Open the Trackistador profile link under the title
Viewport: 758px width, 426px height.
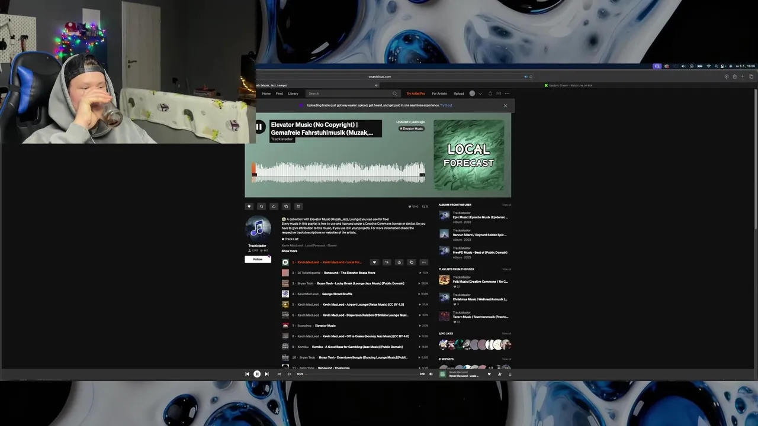click(x=282, y=139)
